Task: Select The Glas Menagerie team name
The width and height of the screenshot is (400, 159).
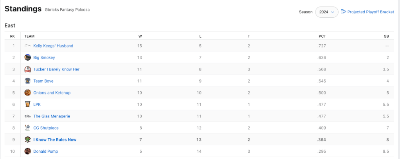Action: 51,116
